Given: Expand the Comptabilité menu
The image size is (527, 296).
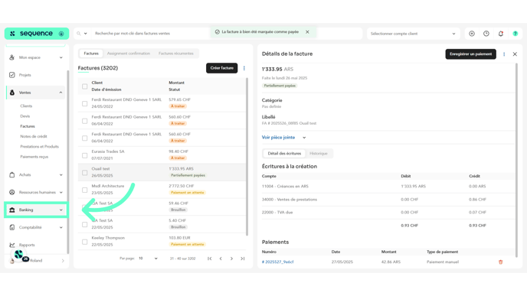Looking at the screenshot, I should pyautogui.click(x=61, y=227).
